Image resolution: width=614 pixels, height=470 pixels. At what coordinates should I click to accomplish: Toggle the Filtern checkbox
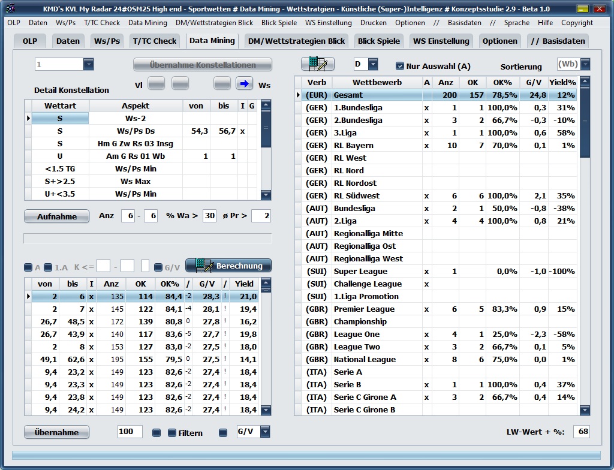(x=172, y=433)
